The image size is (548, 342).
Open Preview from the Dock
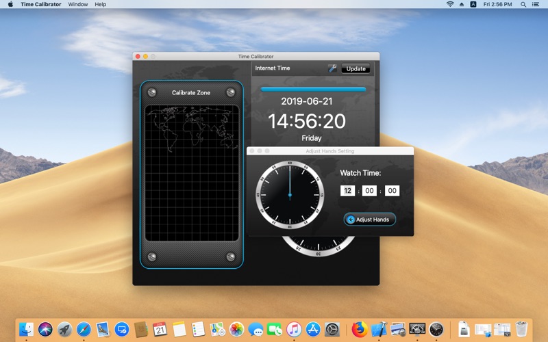(x=398, y=329)
